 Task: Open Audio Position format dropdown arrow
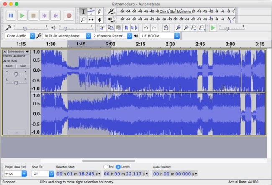tap(196, 174)
